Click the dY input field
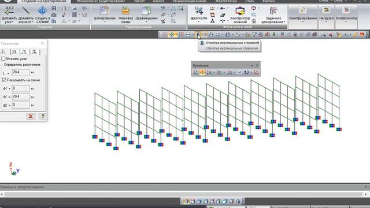The image size is (370, 208). [x=21, y=96]
